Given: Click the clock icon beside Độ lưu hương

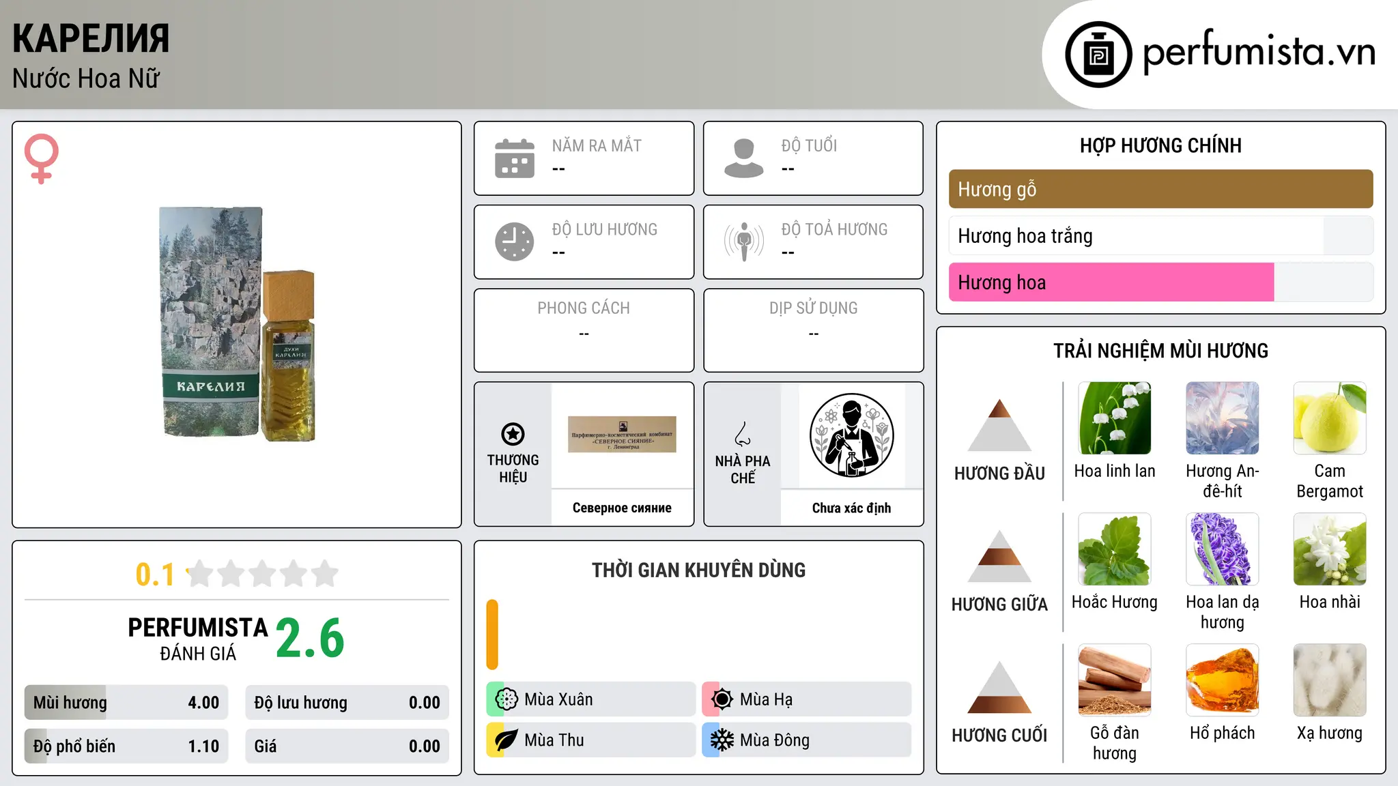Looking at the screenshot, I should [515, 242].
